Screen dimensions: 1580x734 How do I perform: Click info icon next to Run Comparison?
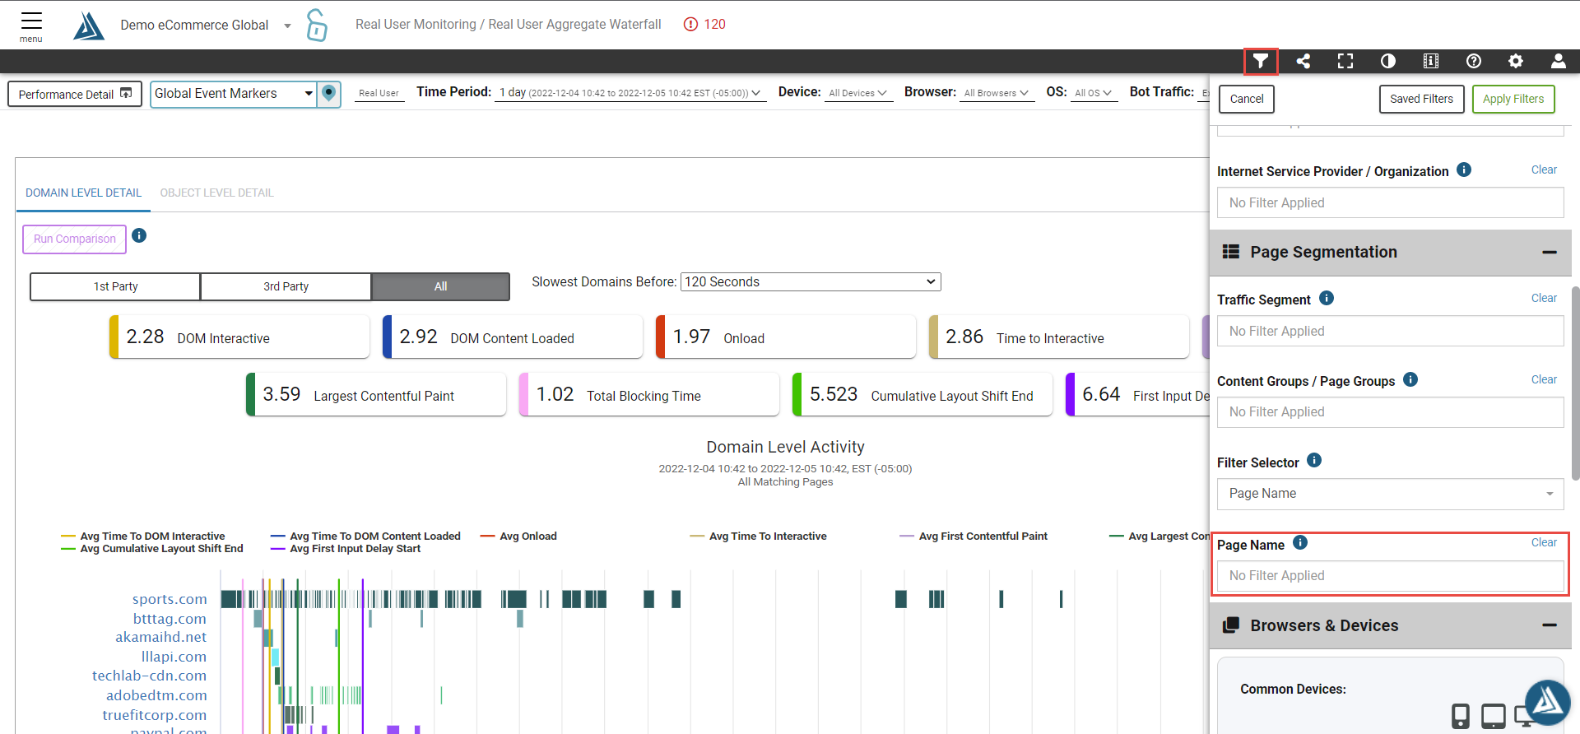[139, 235]
